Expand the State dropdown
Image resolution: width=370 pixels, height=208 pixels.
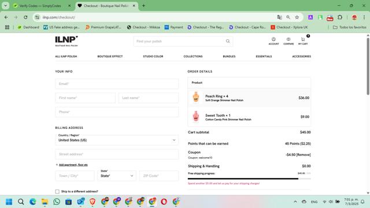click(x=117, y=176)
